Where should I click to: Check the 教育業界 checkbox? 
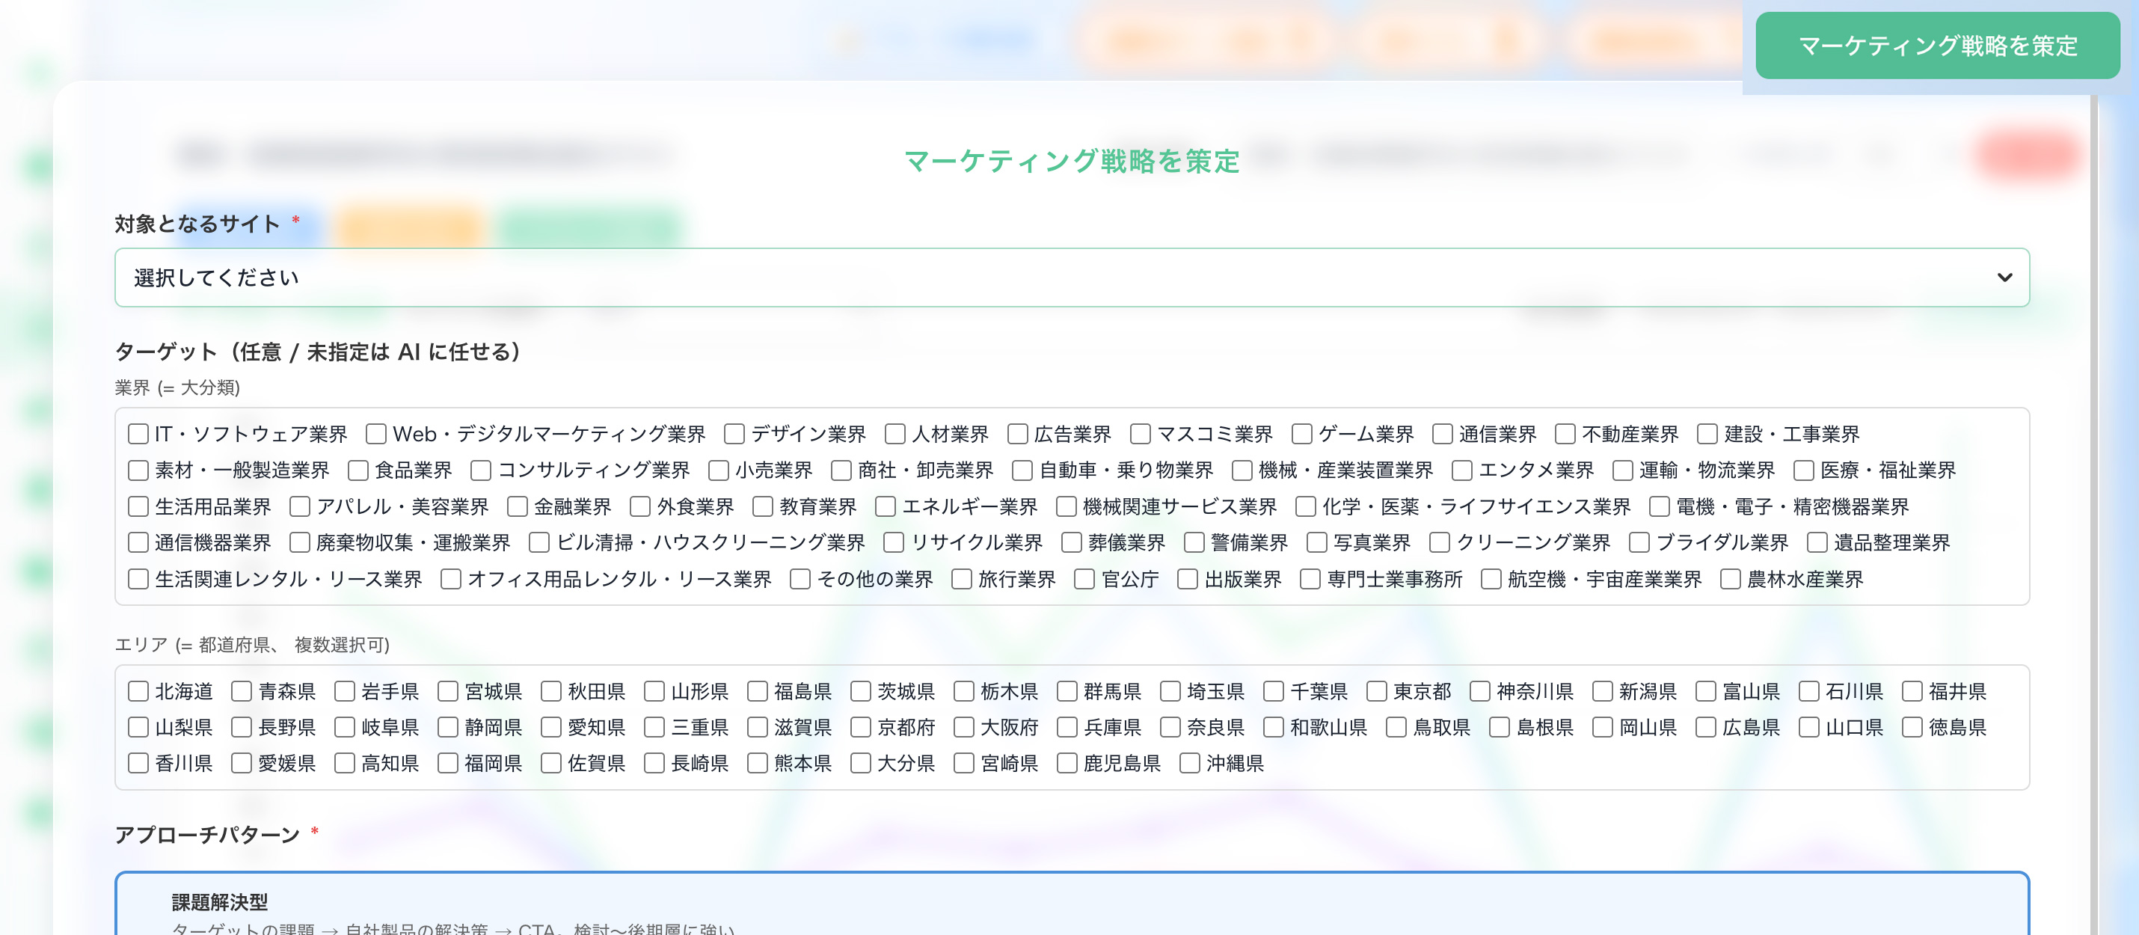(762, 506)
